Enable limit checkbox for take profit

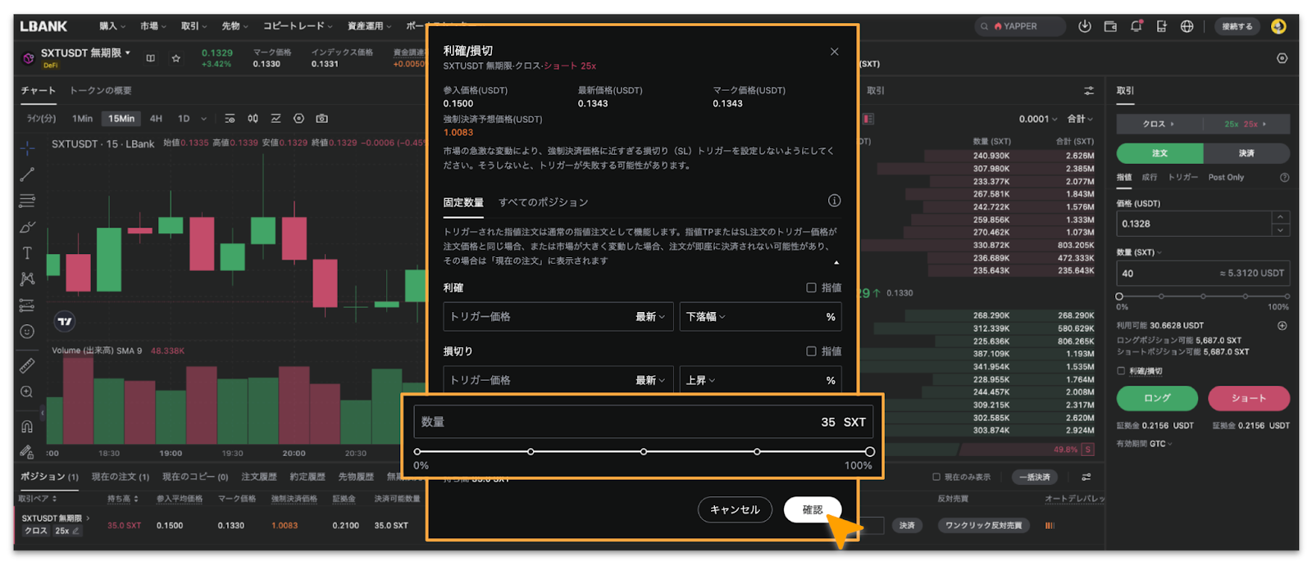click(x=811, y=287)
